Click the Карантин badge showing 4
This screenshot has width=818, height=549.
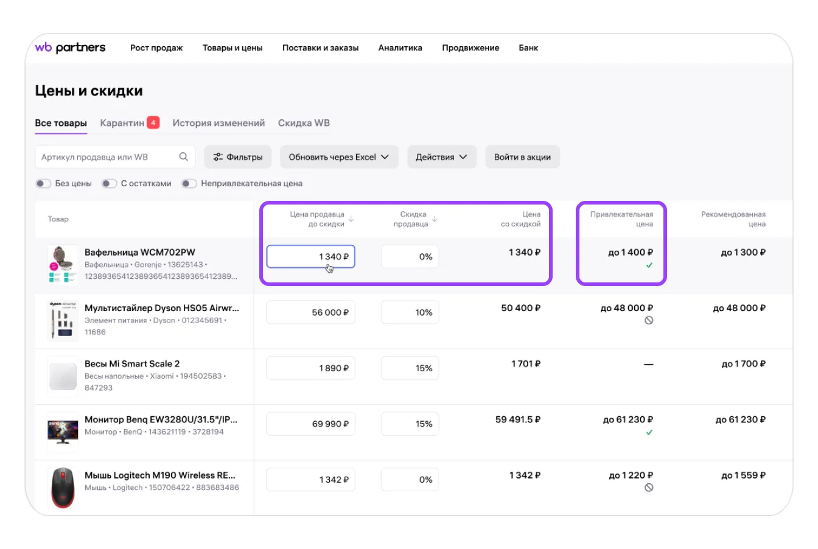coord(153,123)
